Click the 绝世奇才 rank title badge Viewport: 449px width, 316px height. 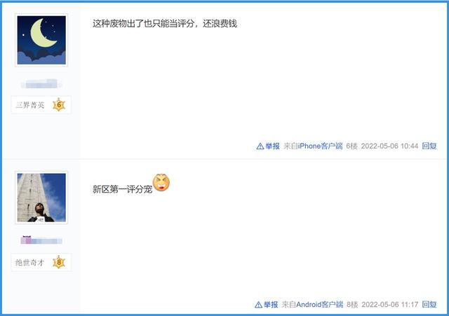point(29,263)
